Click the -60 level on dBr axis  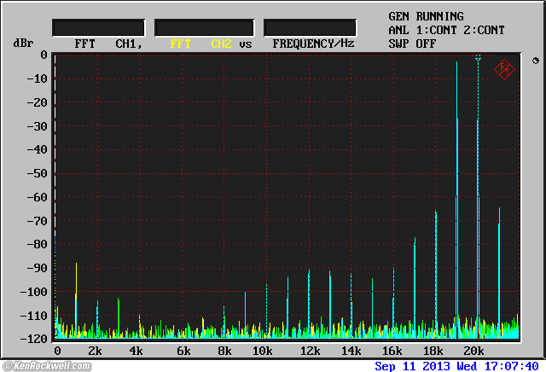(x=37, y=197)
